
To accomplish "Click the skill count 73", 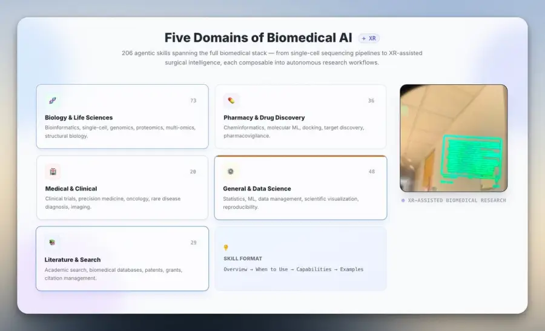I will tap(193, 100).
